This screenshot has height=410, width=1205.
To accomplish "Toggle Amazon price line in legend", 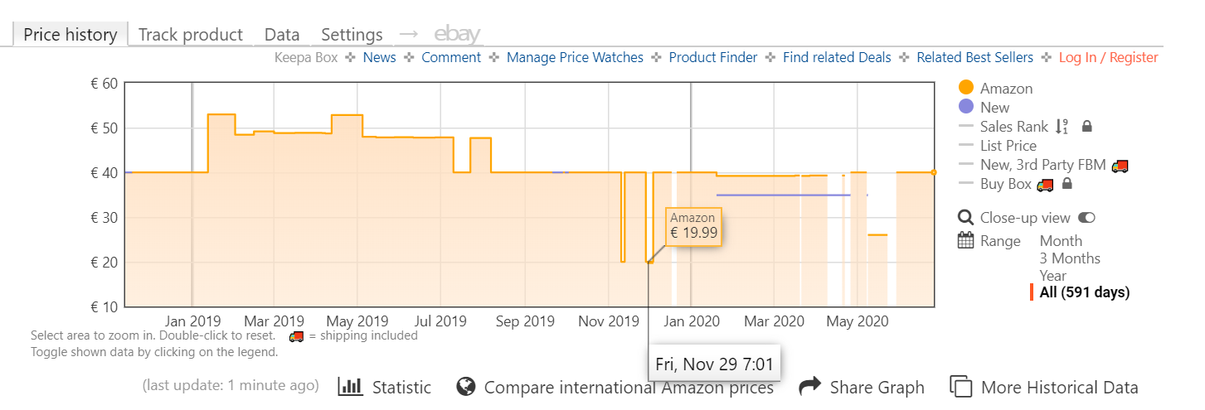I will click(1006, 89).
